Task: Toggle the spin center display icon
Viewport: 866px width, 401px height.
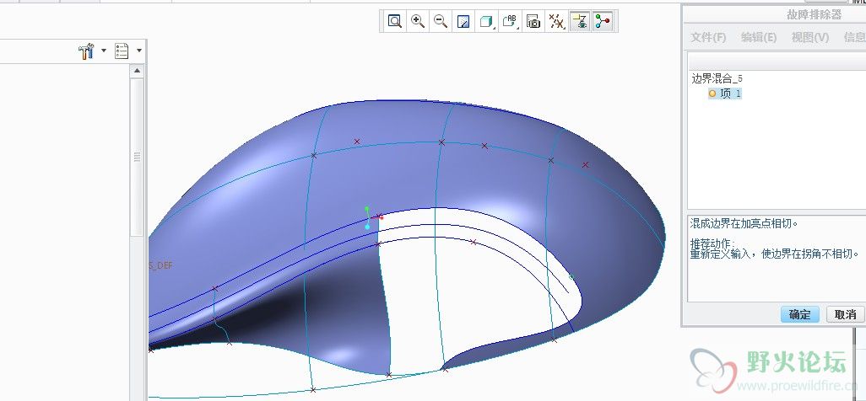Action: point(603,22)
